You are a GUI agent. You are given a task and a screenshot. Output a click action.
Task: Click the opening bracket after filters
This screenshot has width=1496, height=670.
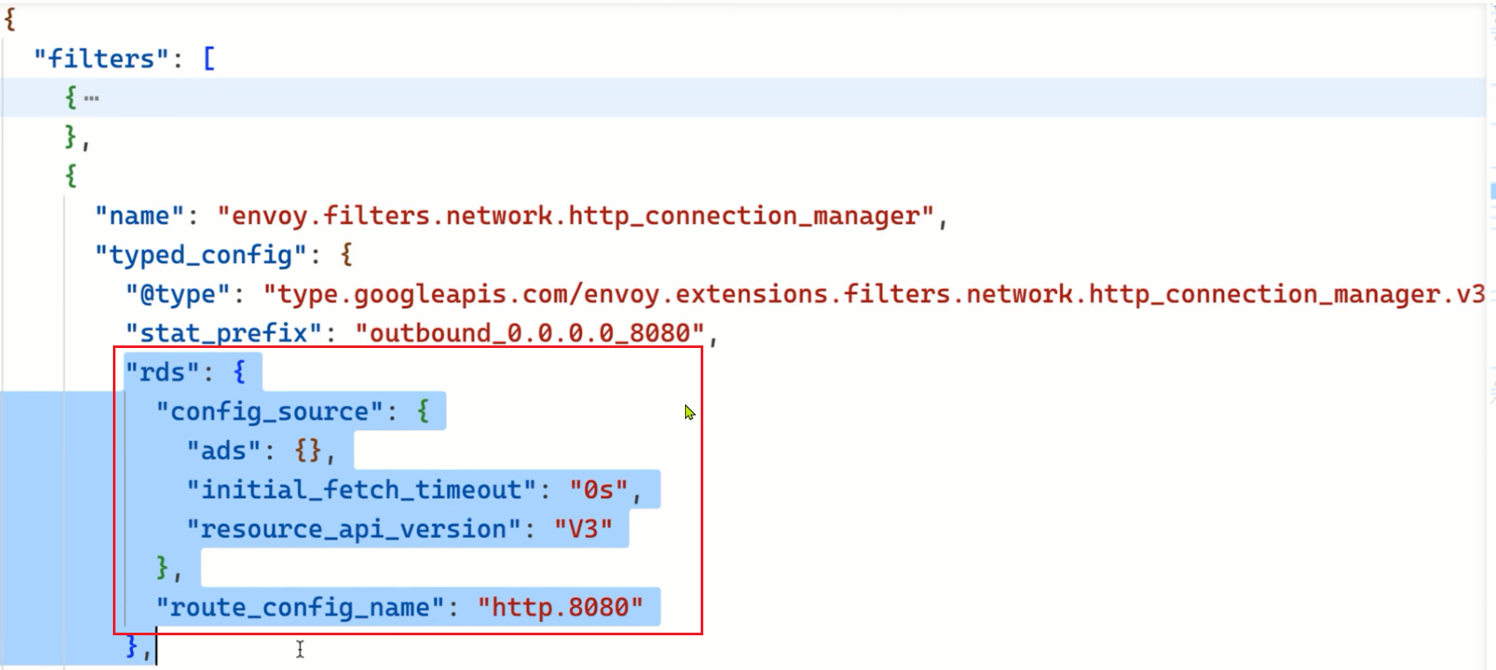coord(209,59)
